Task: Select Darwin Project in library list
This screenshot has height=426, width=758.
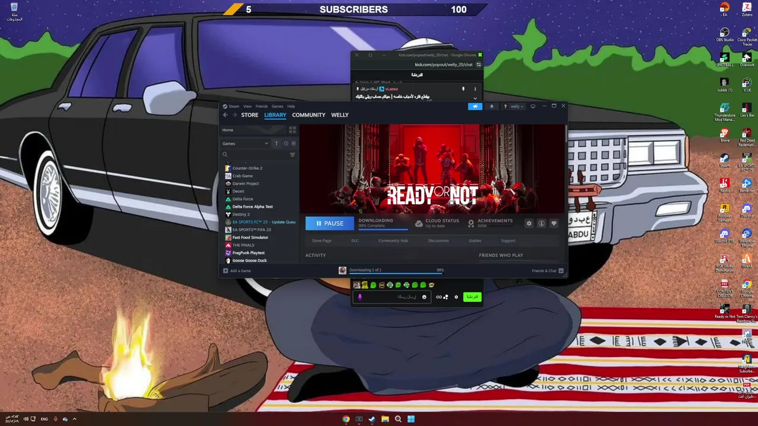Action: (245, 183)
